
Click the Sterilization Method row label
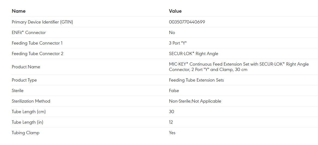click(31, 101)
